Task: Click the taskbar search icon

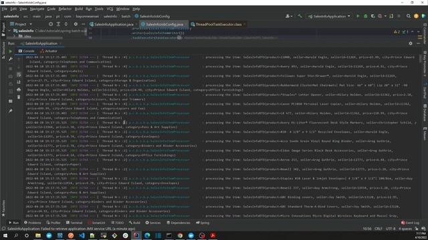Action: tap(16, 235)
